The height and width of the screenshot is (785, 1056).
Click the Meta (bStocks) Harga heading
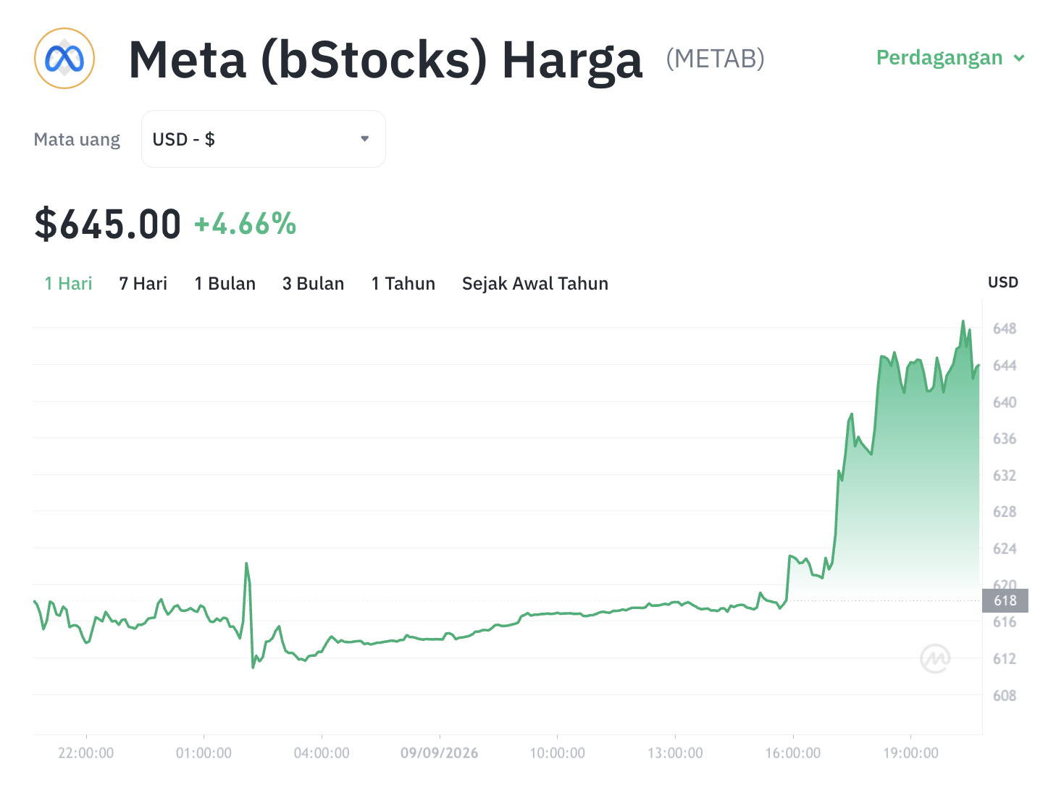point(385,59)
